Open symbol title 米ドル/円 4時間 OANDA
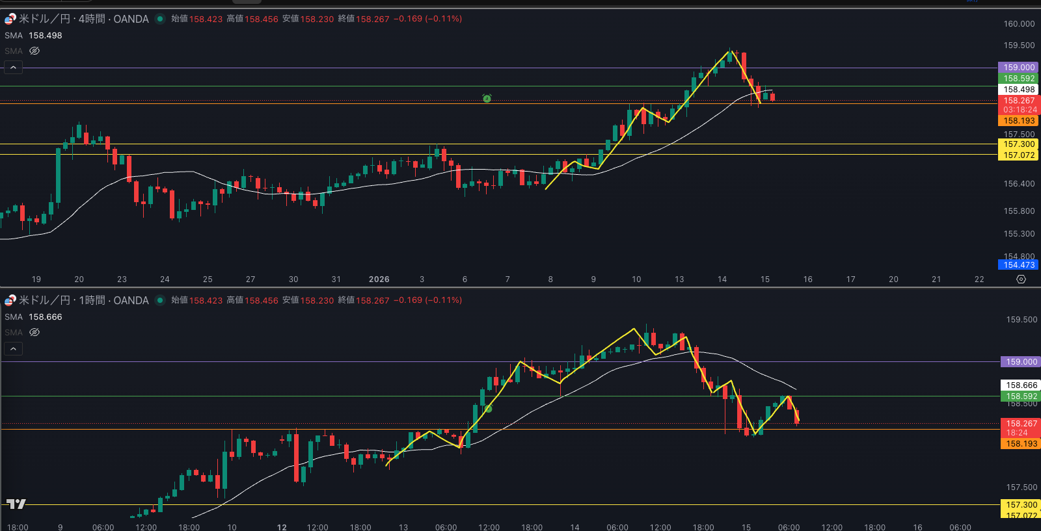Screen dimensions: 1041x531 coord(84,19)
